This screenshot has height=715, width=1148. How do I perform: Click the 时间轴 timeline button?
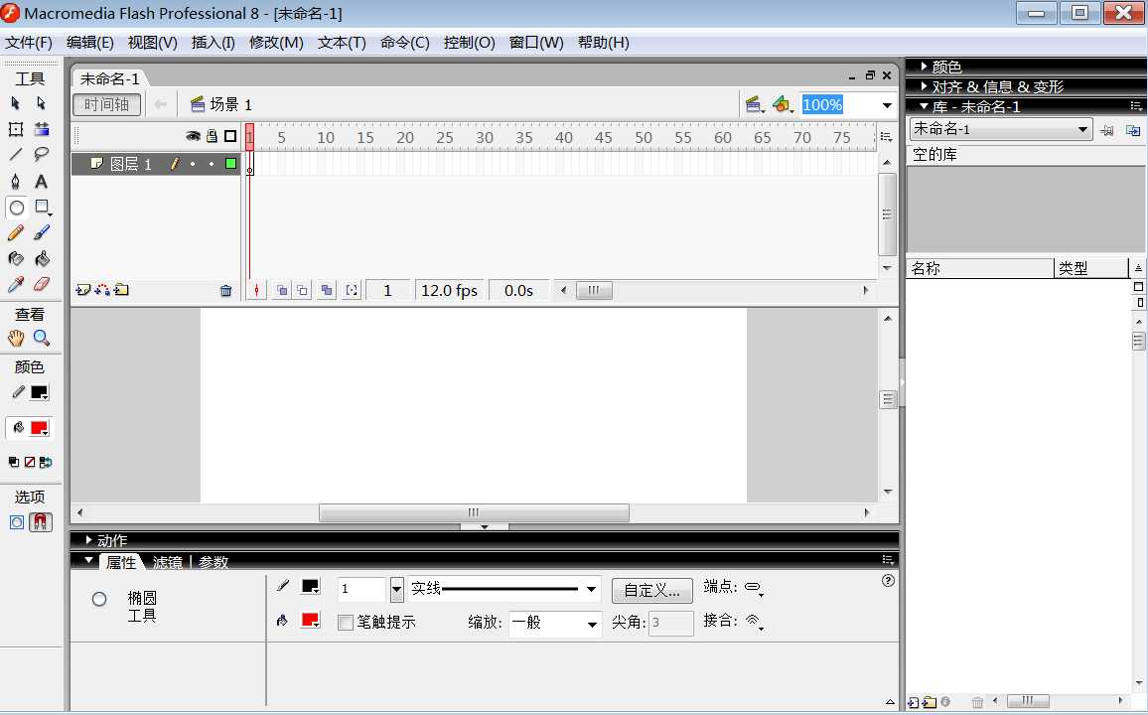click(107, 104)
